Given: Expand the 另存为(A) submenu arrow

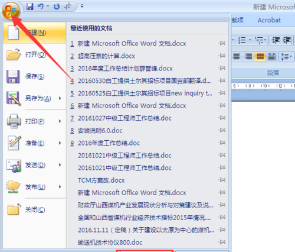Looking at the screenshot, I should click(x=60, y=98).
